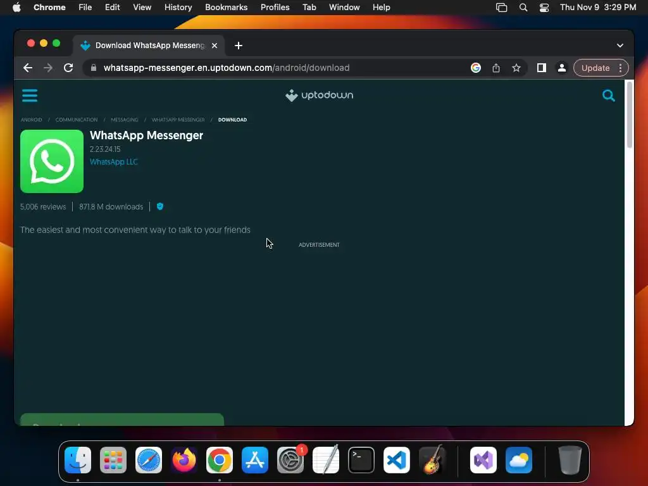Image resolution: width=648 pixels, height=486 pixels.
Task: Click the 871.8 M downloads text
Action: click(111, 207)
